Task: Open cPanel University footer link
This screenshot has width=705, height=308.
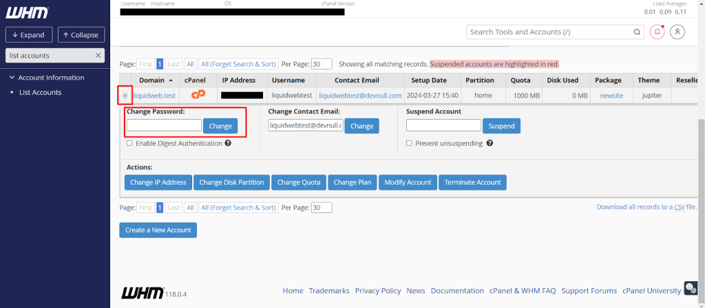Action: (651, 291)
